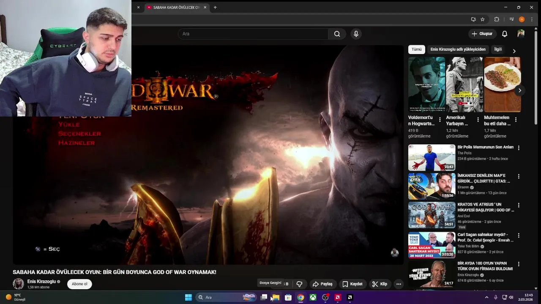The height and width of the screenshot is (304, 541).
Task: Play 'Bir Polis Memurunun Son Anları' thumbnail
Action: [x=432, y=157]
